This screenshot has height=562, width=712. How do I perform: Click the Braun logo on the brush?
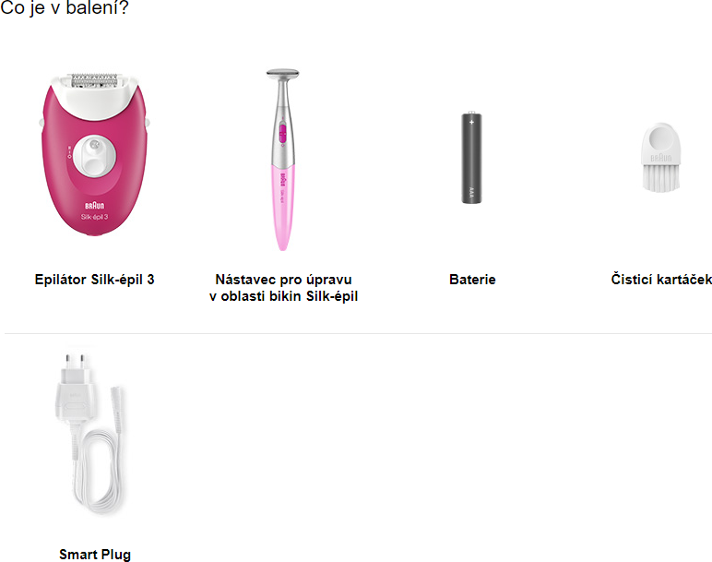point(660,158)
